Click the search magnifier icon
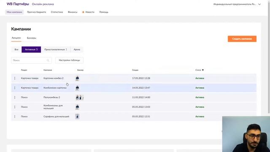 pos(48,60)
